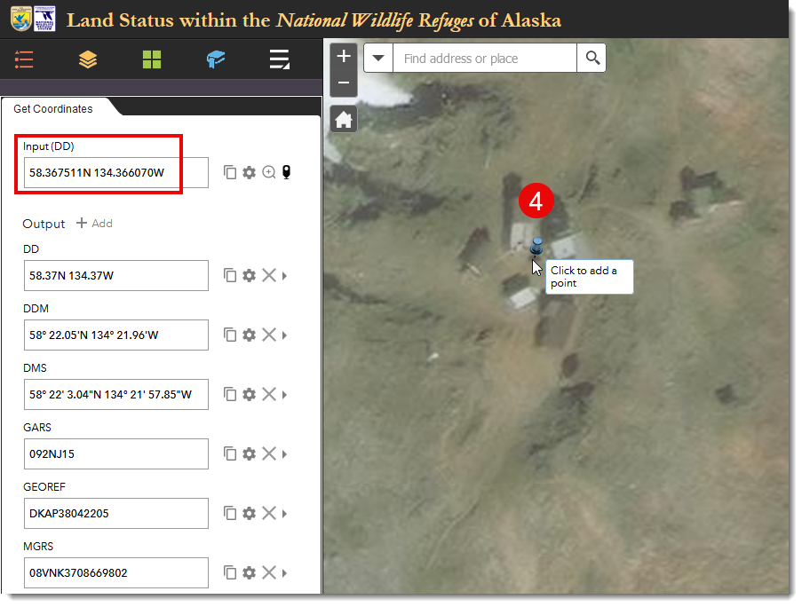The image size is (802, 607).
Task: Copy the Input (DD) coordinate
Action: click(230, 172)
